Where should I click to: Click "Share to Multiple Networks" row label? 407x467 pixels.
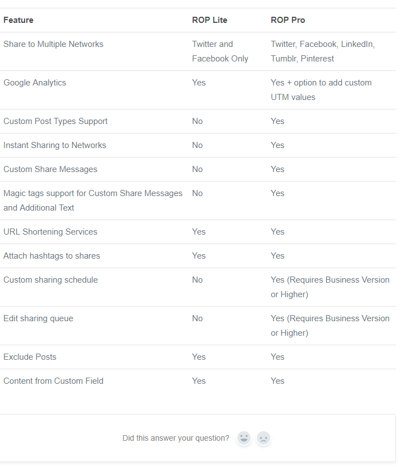53,44
